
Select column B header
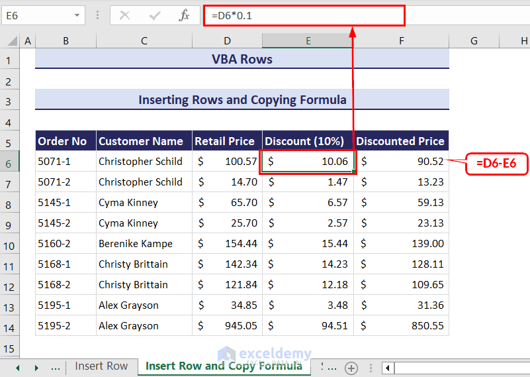click(x=66, y=41)
